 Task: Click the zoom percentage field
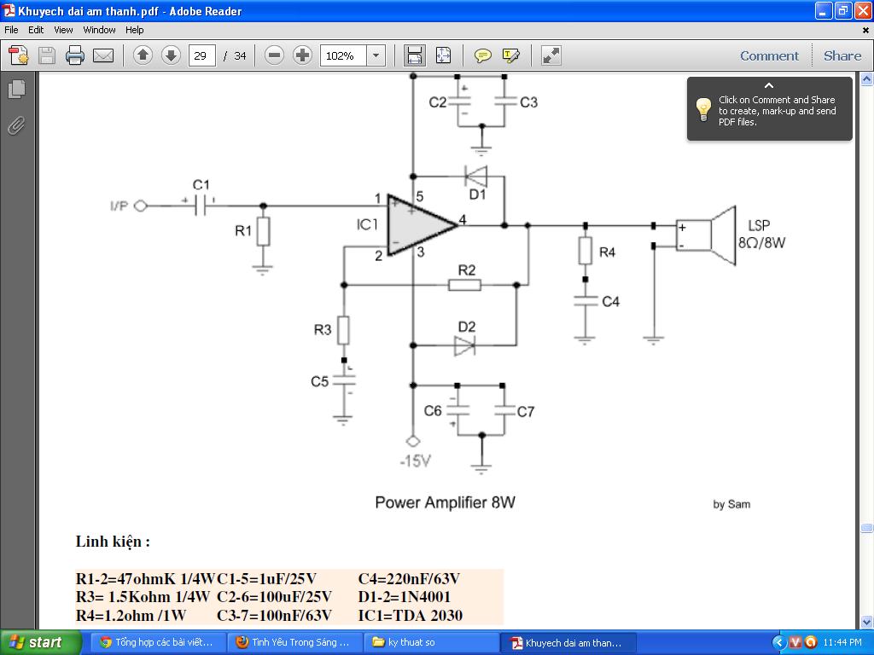coord(343,55)
